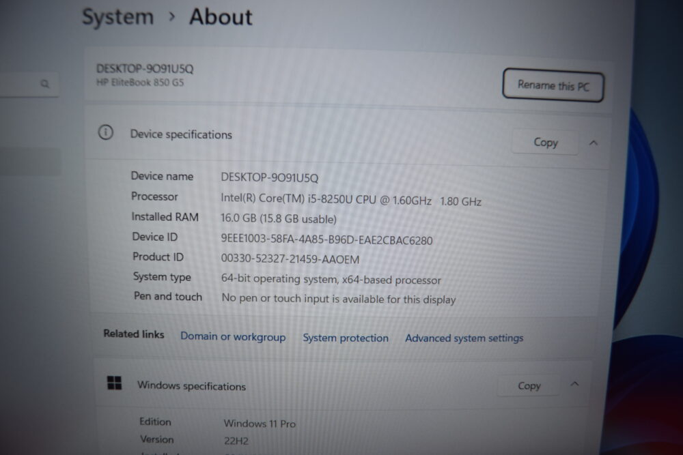
Task: Click the Product ID row label
Action: click(158, 256)
